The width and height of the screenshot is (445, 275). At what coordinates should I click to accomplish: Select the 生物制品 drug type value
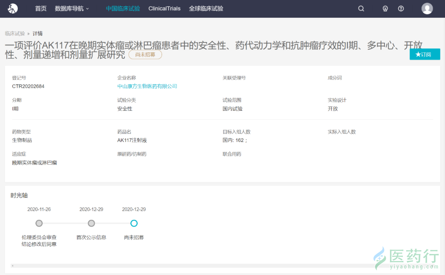pos(22,140)
